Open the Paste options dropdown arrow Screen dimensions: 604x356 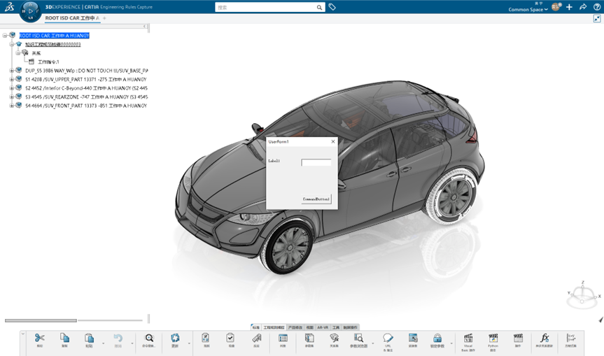coord(104,343)
